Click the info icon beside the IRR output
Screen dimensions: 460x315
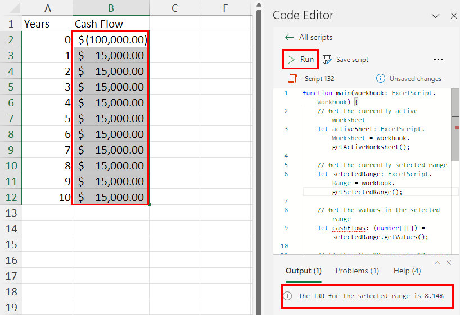click(x=288, y=296)
